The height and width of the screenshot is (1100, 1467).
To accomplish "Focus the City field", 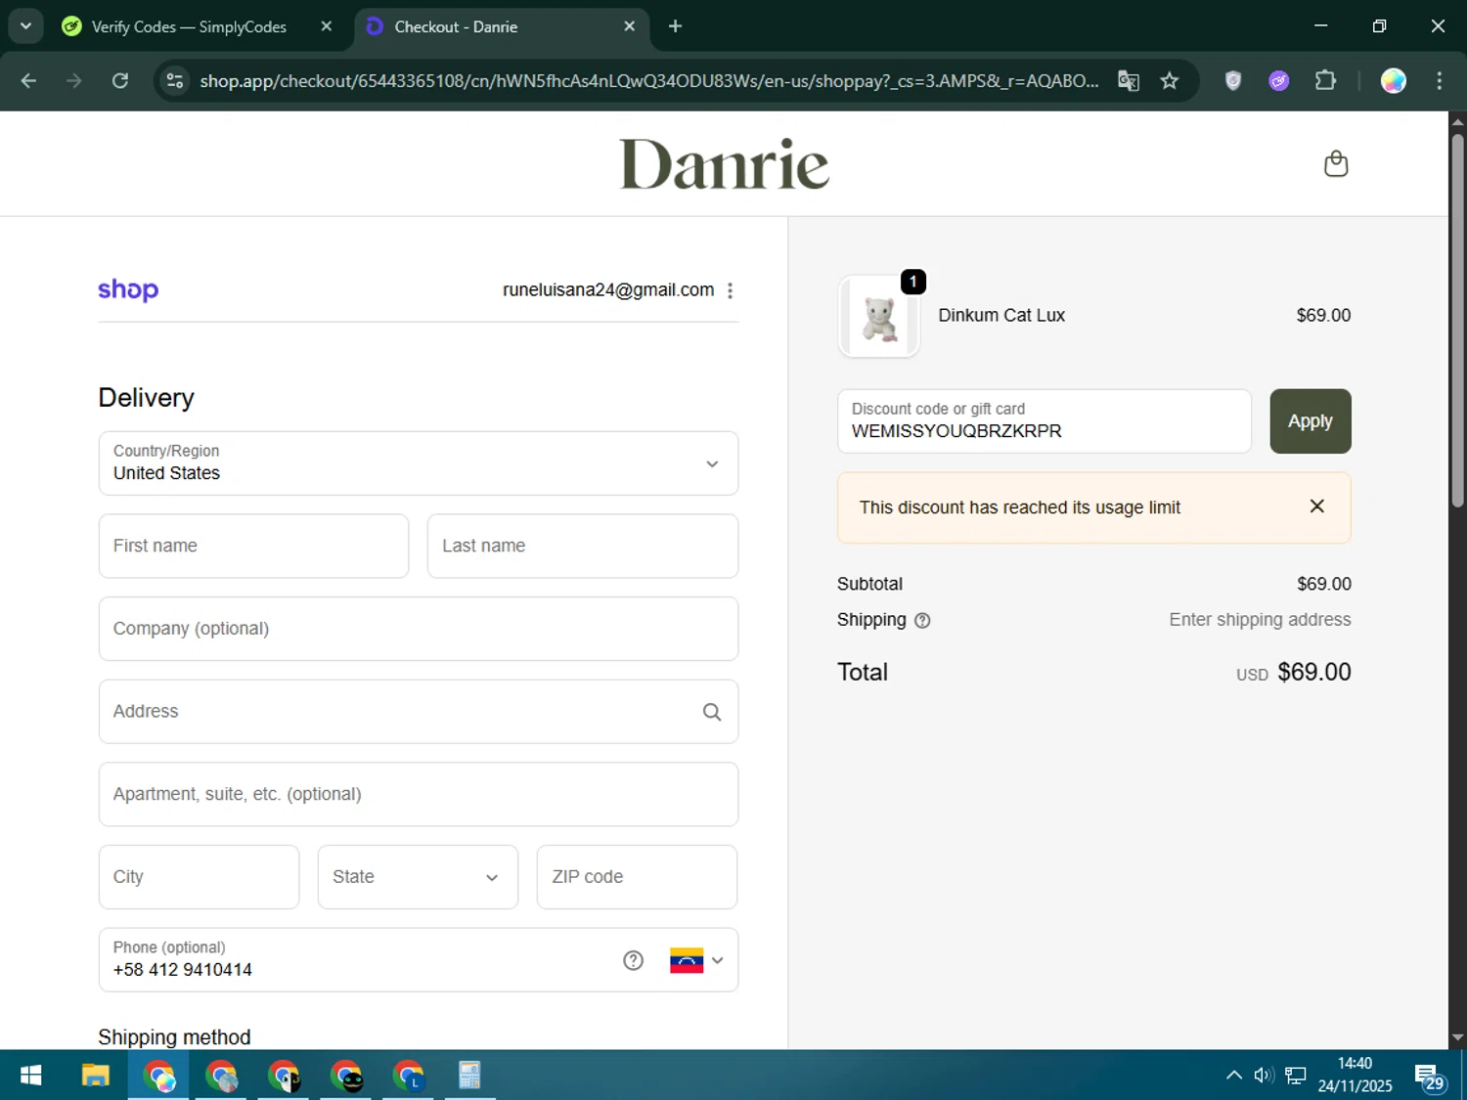I will pos(199,877).
